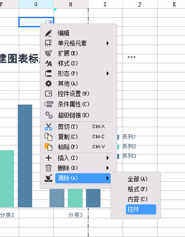Click the clear brush icon beside 清除(A)
This screenshot has width=185, height=237.
(49, 178)
